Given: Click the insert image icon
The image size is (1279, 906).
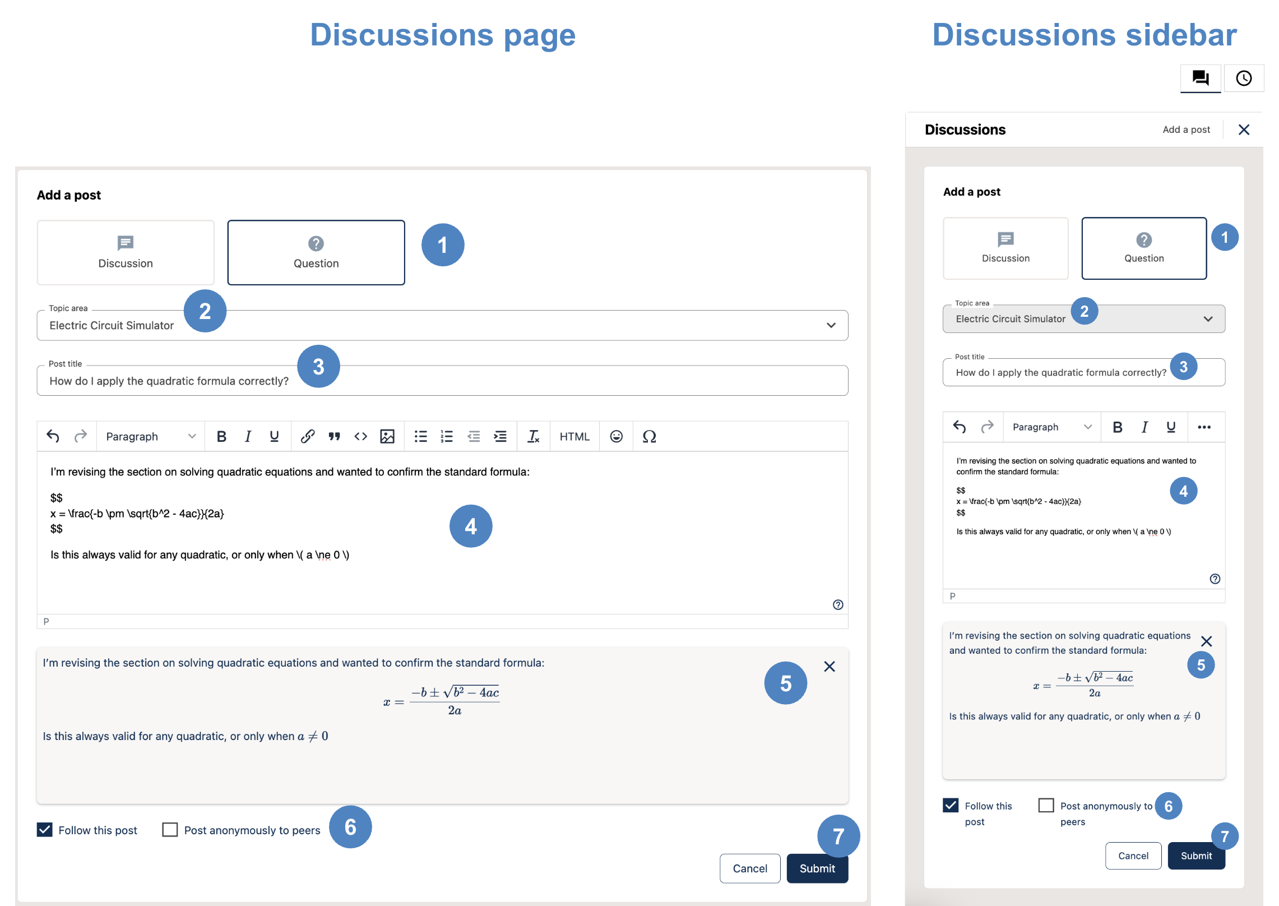Looking at the screenshot, I should click(387, 436).
